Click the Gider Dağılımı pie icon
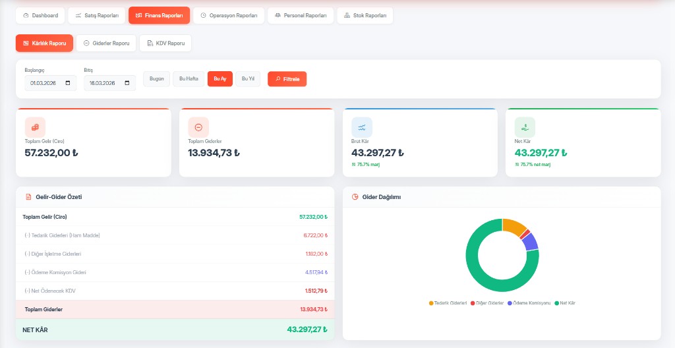The image size is (675, 348). pyautogui.click(x=355, y=197)
